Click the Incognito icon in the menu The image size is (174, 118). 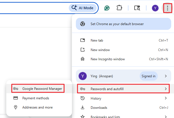[83, 59]
